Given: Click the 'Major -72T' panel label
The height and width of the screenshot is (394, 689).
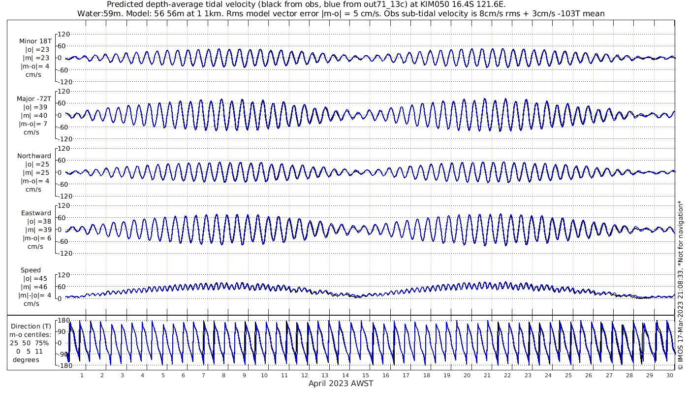Looking at the screenshot, I should [x=34, y=99].
